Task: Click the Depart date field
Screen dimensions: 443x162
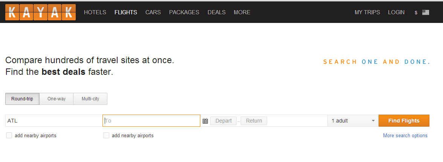Action: pos(223,121)
